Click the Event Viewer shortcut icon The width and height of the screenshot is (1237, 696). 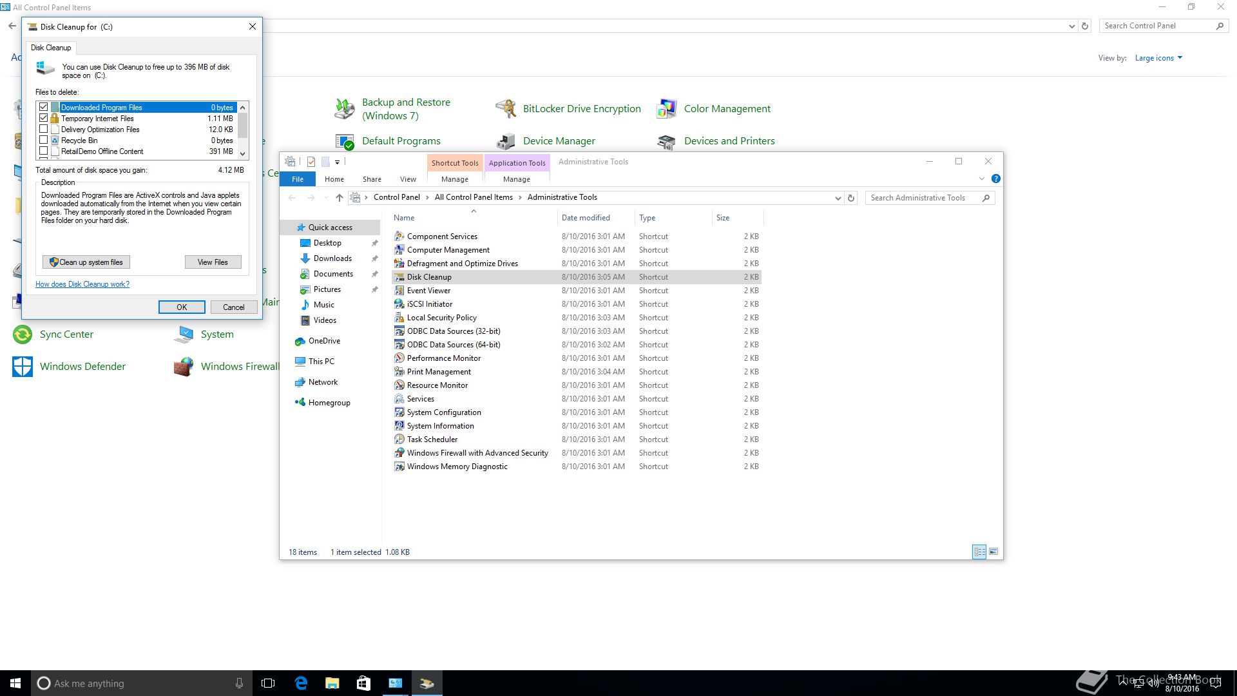pos(399,291)
